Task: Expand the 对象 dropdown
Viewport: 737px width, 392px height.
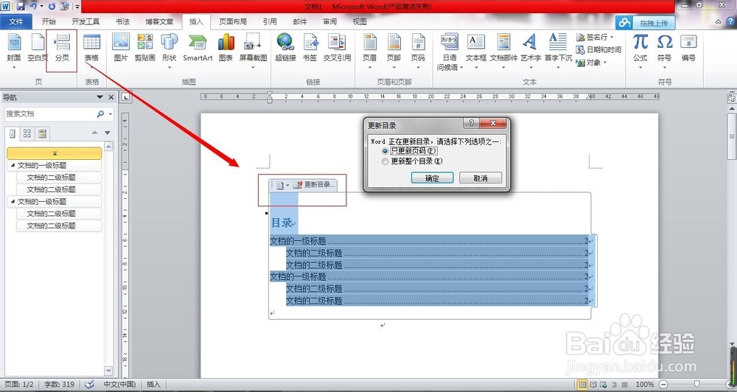Action: pos(604,63)
